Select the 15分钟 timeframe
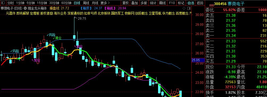This screenshot has width=267, height=97. point(42,3)
